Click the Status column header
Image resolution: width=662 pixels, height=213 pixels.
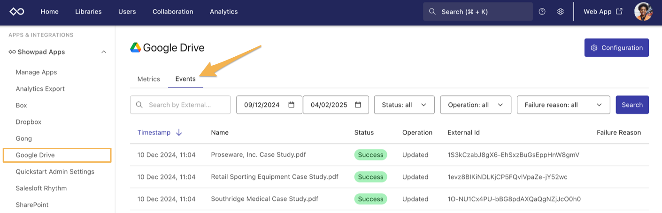pyautogui.click(x=364, y=132)
